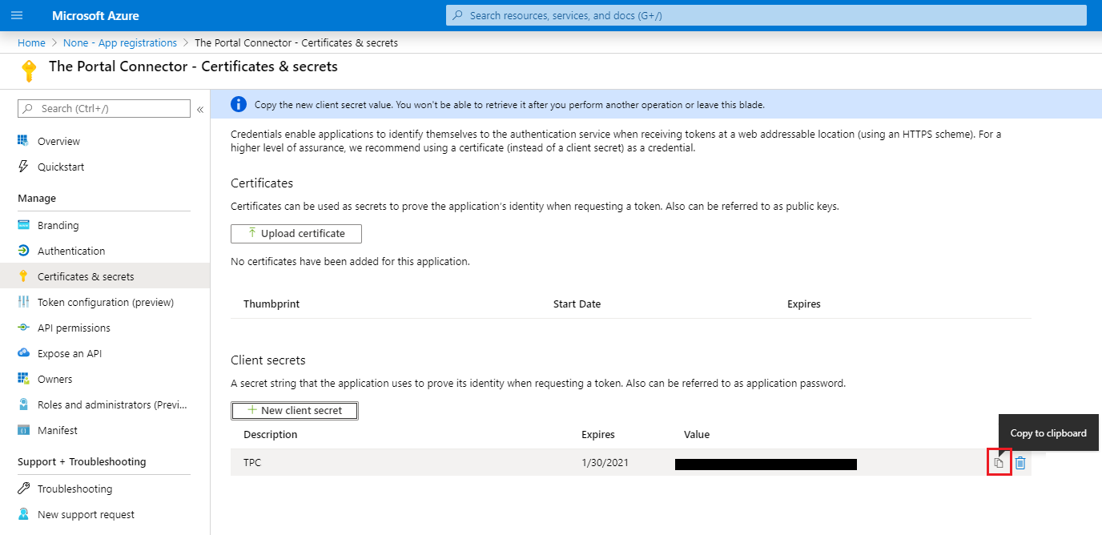Click the Description column header
Image resolution: width=1102 pixels, height=535 pixels.
[270, 434]
